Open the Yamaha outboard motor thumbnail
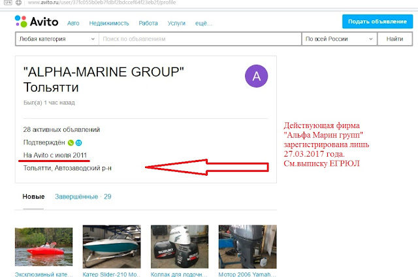The image size is (418, 277). click(x=248, y=246)
